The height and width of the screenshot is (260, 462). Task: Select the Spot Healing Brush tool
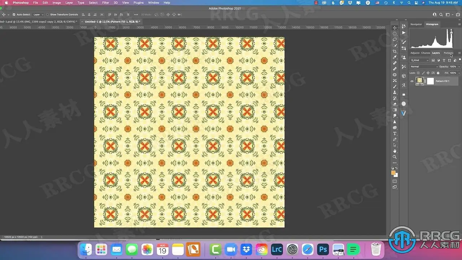pos(395,63)
